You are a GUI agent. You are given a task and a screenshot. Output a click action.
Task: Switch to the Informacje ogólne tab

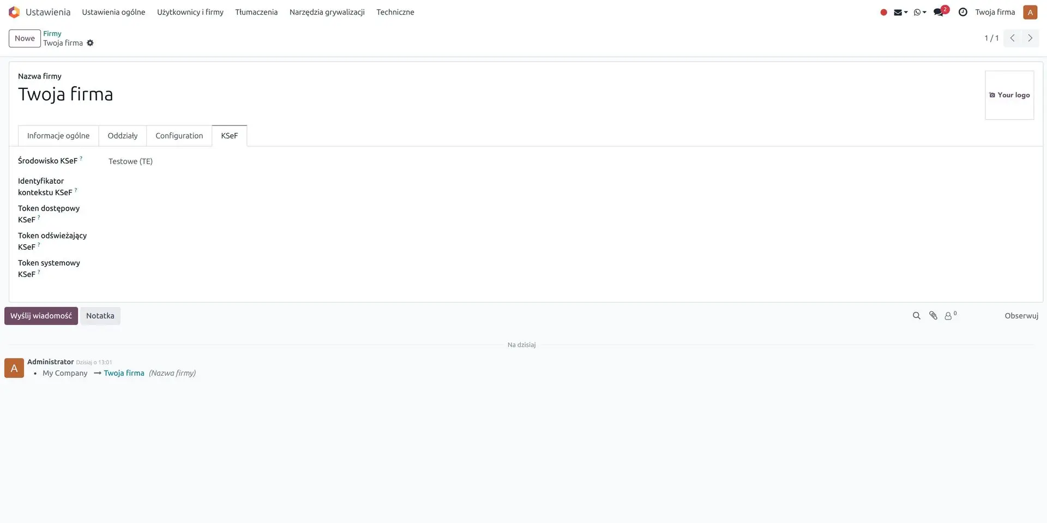coord(58,136)
